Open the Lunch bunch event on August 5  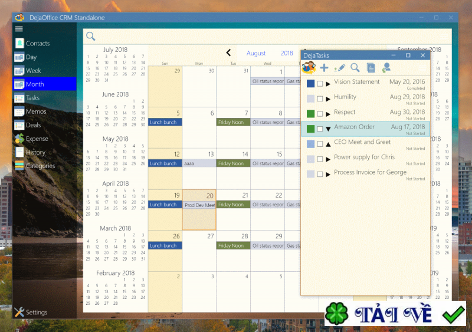tap(165, 122)
